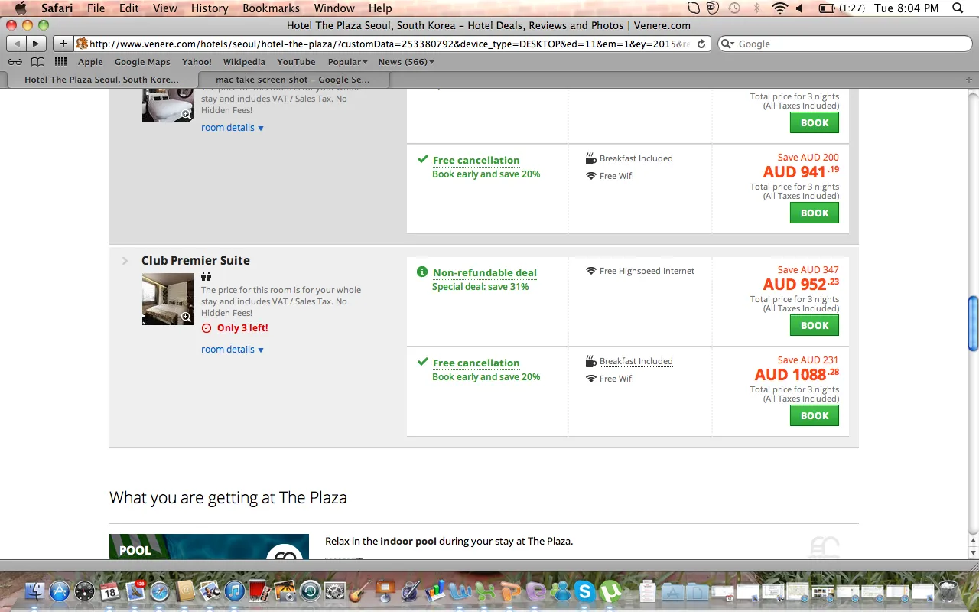979x612 pixels.
Task: Open System Preferences gear in dock
Action: 335,591
